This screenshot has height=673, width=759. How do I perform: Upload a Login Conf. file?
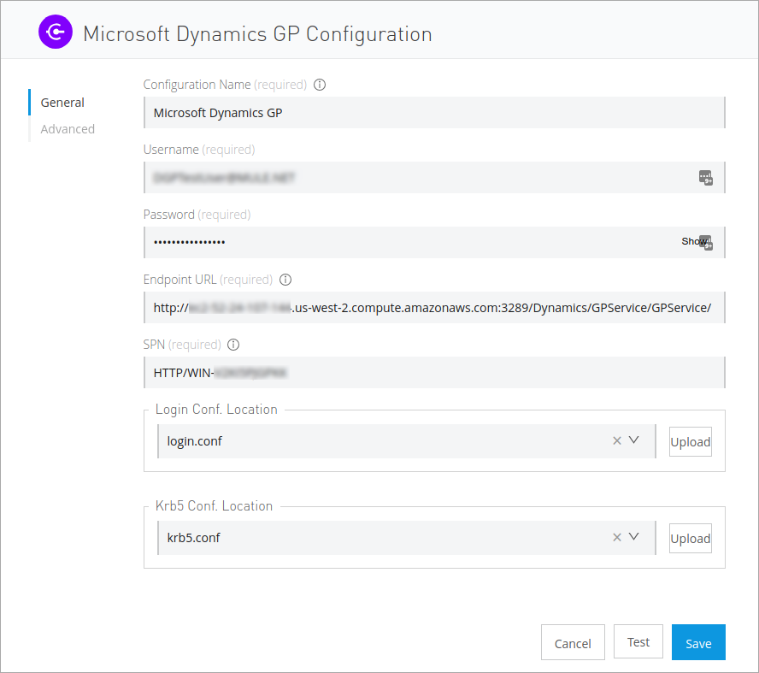(690, 442)
